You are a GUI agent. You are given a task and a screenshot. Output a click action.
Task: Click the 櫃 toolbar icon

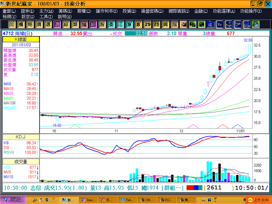(21, 24)
